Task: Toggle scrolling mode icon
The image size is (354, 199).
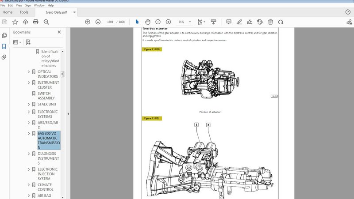Action: (213, 22)
